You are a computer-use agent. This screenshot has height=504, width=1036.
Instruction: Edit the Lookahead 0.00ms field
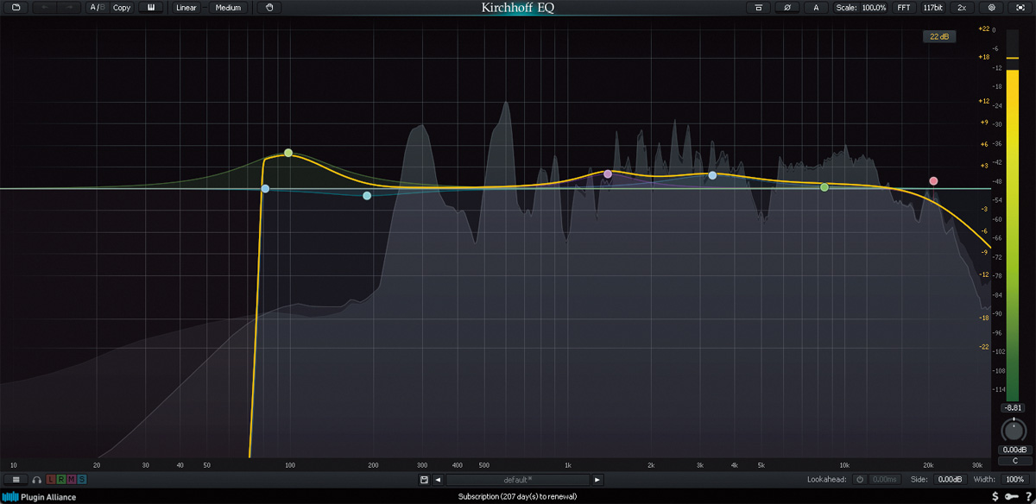click(884, 479)
